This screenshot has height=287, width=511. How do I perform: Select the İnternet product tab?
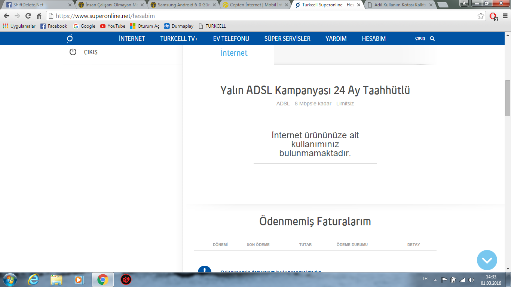click(x=234, y=53)
